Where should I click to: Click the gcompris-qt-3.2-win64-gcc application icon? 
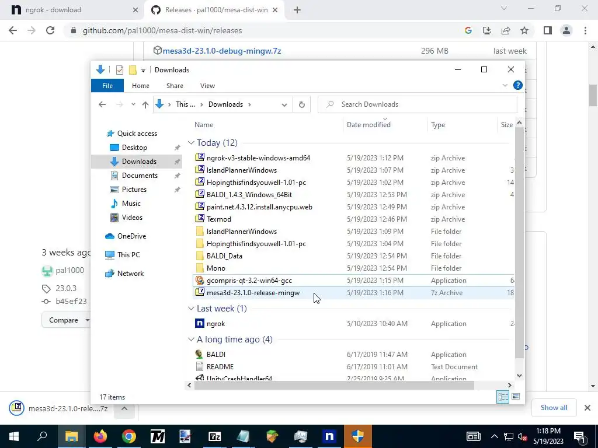click(200, 281)
